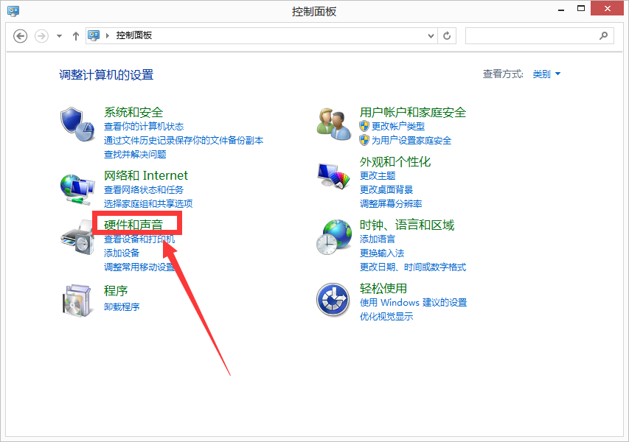This screenshot has width=629, height=442.
Task: Refresh the Control Panel address bar
Action: tap(447, 36)
